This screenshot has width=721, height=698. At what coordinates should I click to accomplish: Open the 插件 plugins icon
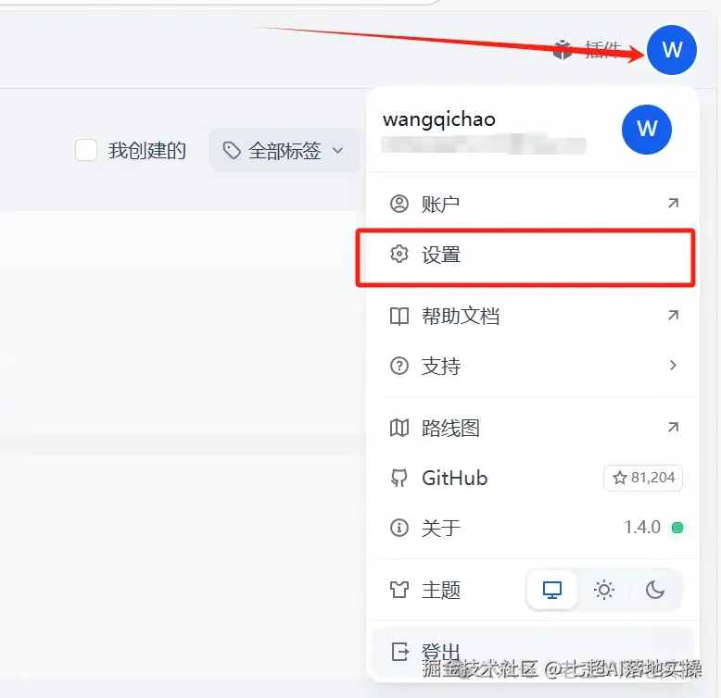pos(563,50)
